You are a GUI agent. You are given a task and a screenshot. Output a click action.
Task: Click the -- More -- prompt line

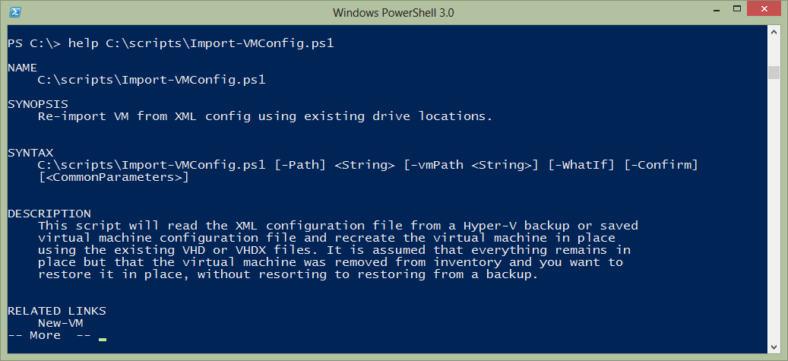click(49, 335)
